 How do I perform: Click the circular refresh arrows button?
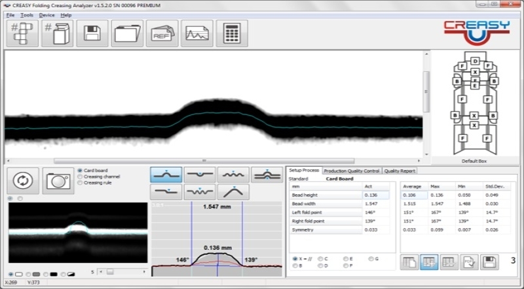(x=23, y=180)
